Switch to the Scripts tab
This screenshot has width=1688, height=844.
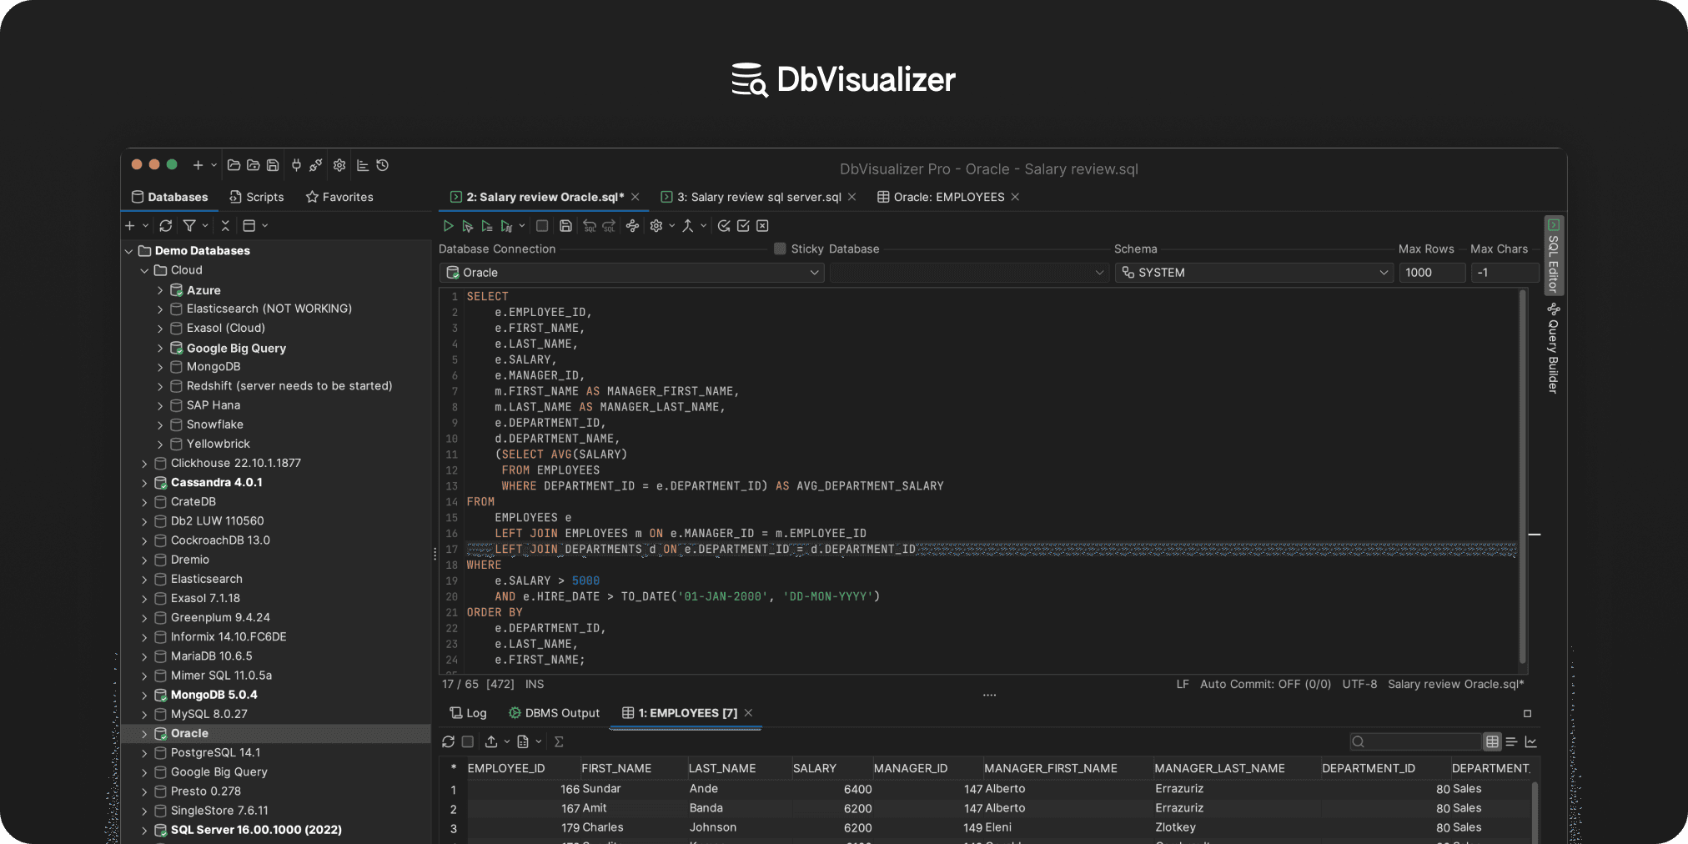coord(257,198)
